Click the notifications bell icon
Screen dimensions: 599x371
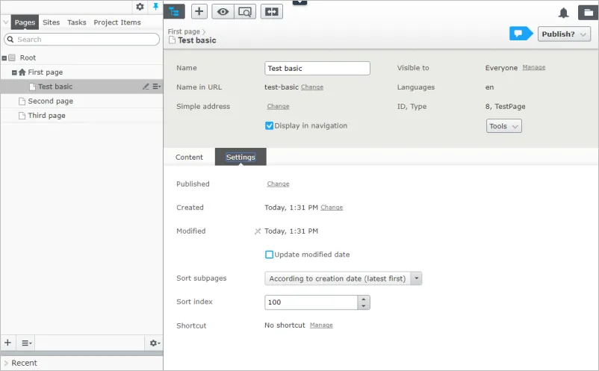point(563,13)
